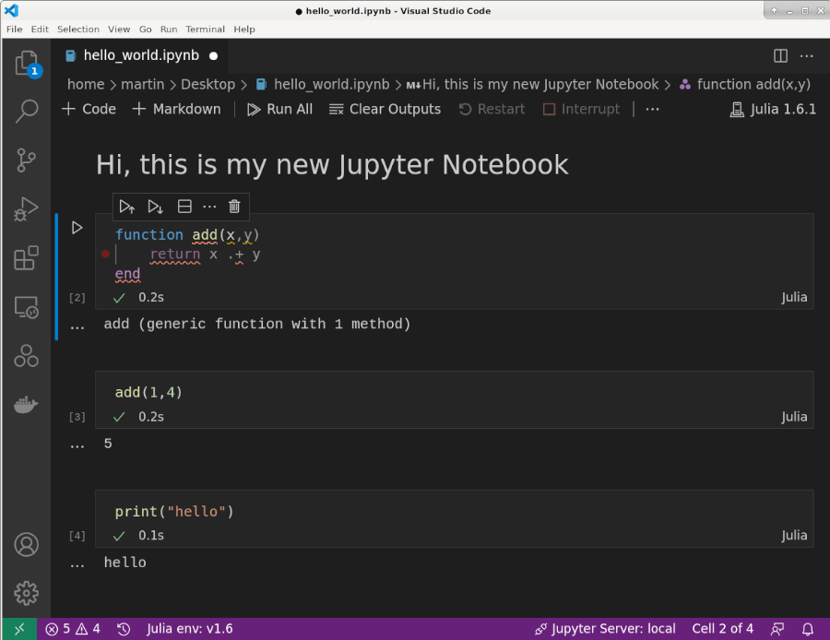The image size is (830, 640).
Task: Toggle breakpoint red dot beside return line
Action: tap(105, 255)
